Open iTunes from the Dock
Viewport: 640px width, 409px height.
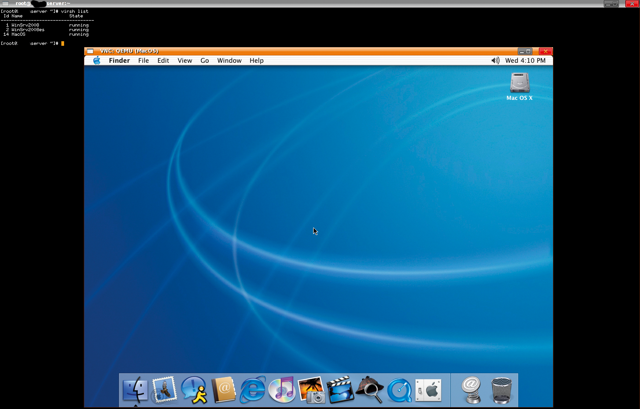[282, 390]
